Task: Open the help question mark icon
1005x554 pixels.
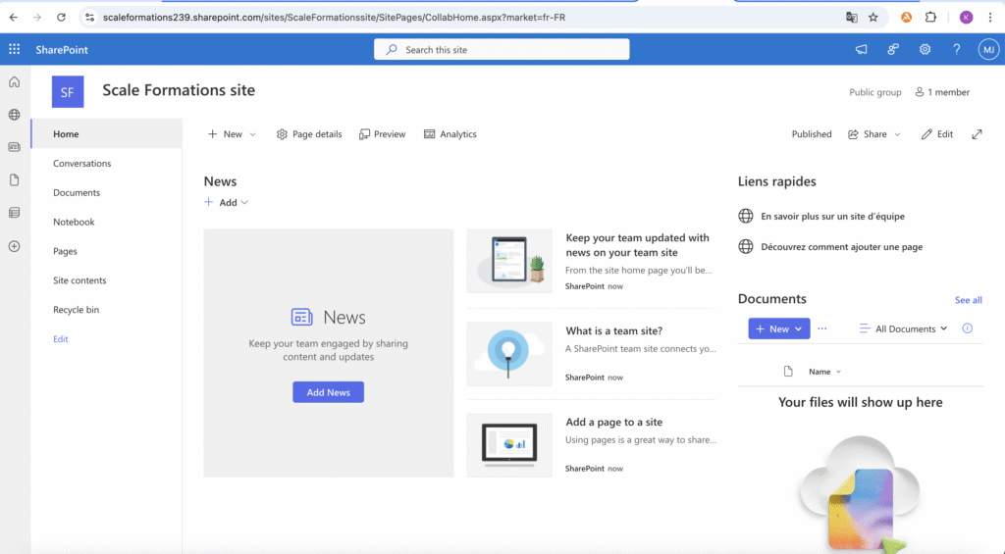Action: 956,50
